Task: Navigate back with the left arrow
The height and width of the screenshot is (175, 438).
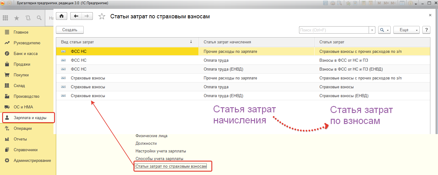Action: coord(76,16)
